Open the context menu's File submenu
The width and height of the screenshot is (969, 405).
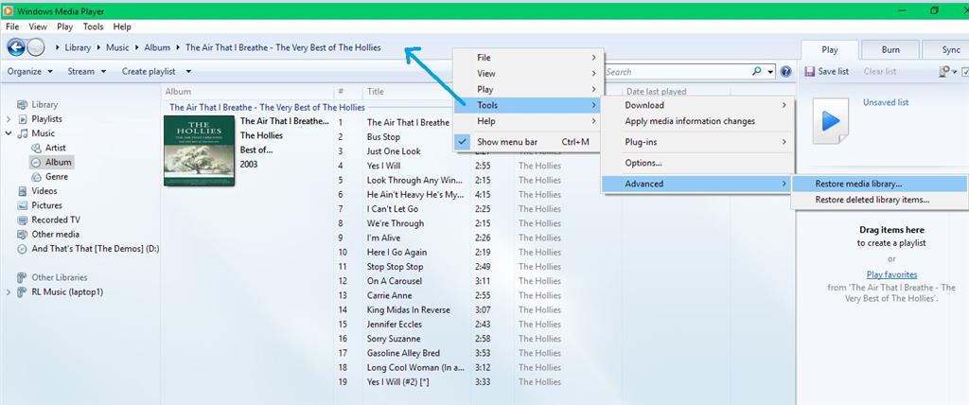528,58
